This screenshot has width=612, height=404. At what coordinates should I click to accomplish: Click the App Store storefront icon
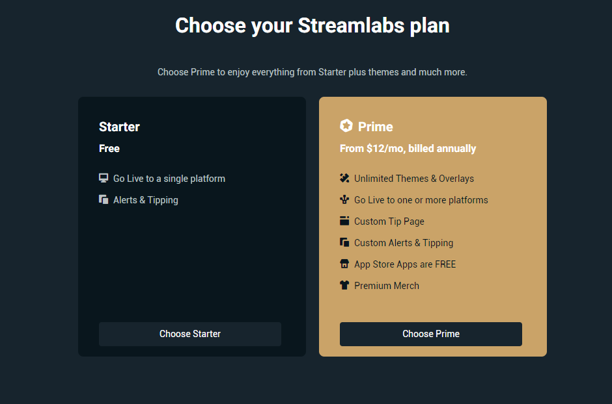coord(344,264)
